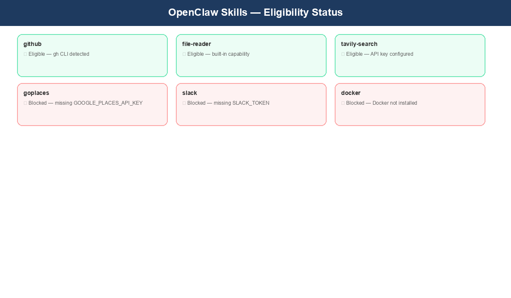Open the file-reader skill card
The image size is (511, 298).
pos(251,55)
